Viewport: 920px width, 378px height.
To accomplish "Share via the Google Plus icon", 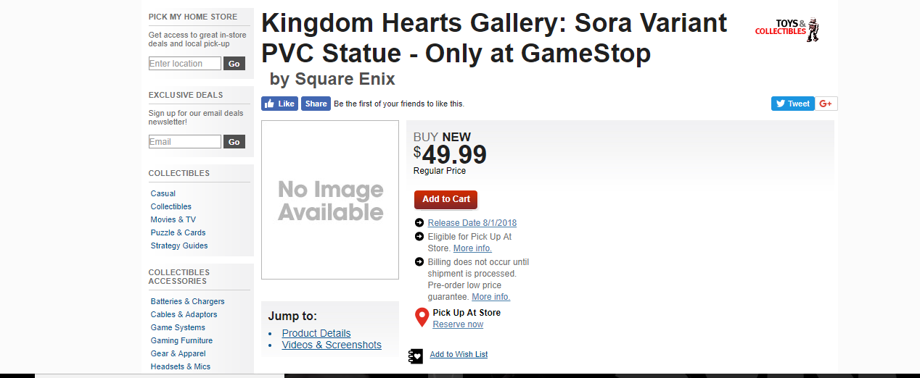I will pyautogui.click(x=826, y=104).
